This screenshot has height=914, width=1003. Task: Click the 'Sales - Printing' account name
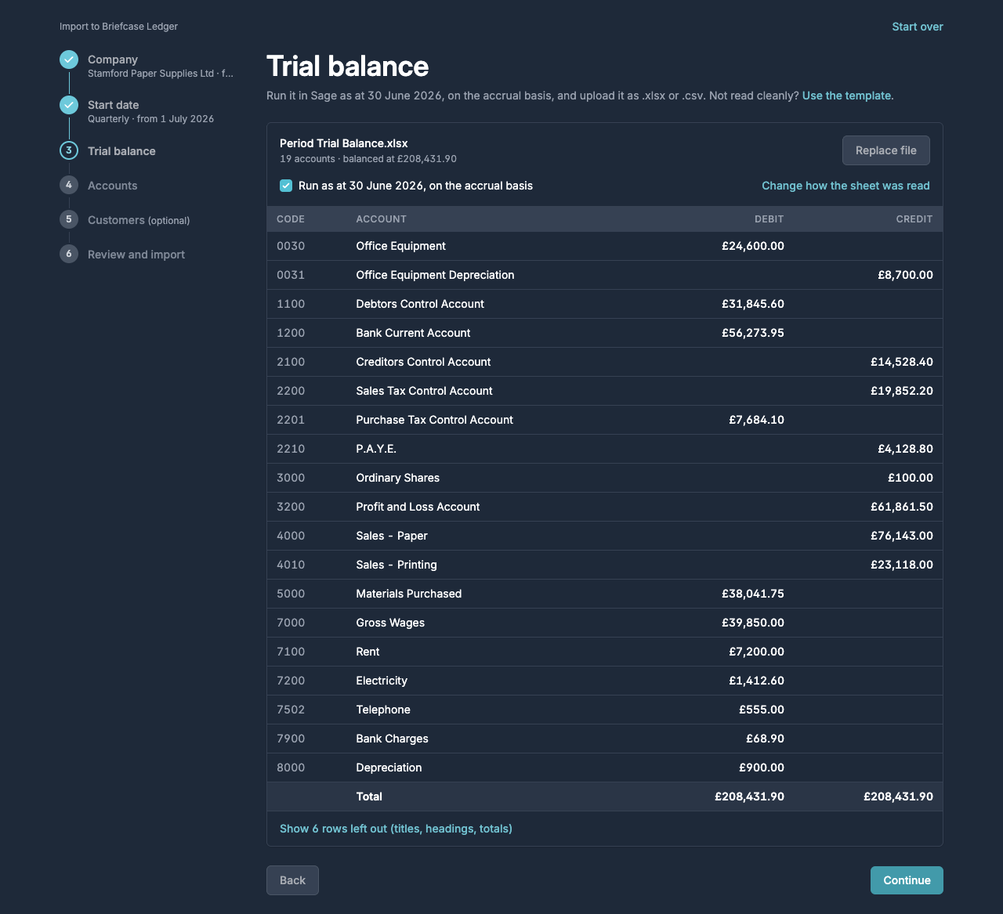click(x=396, y=565)
